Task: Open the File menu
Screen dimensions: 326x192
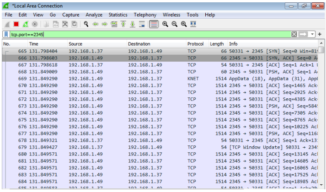Action: point(9,15)
